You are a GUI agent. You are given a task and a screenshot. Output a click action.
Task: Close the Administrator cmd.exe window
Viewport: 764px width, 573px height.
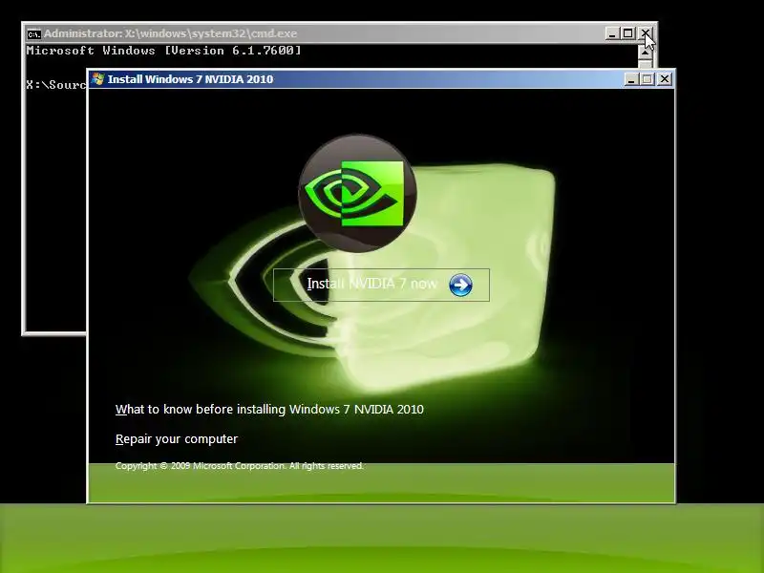(x=646, y=33)
